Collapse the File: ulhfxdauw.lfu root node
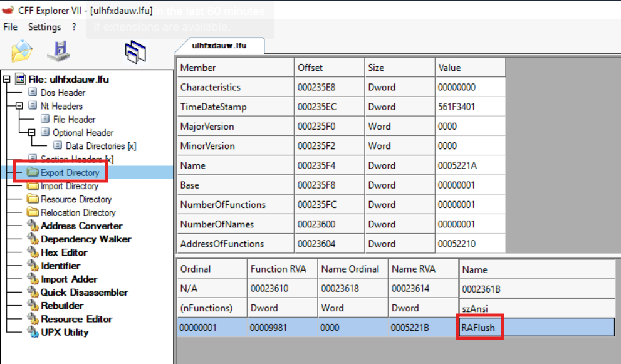 (6, 79)
